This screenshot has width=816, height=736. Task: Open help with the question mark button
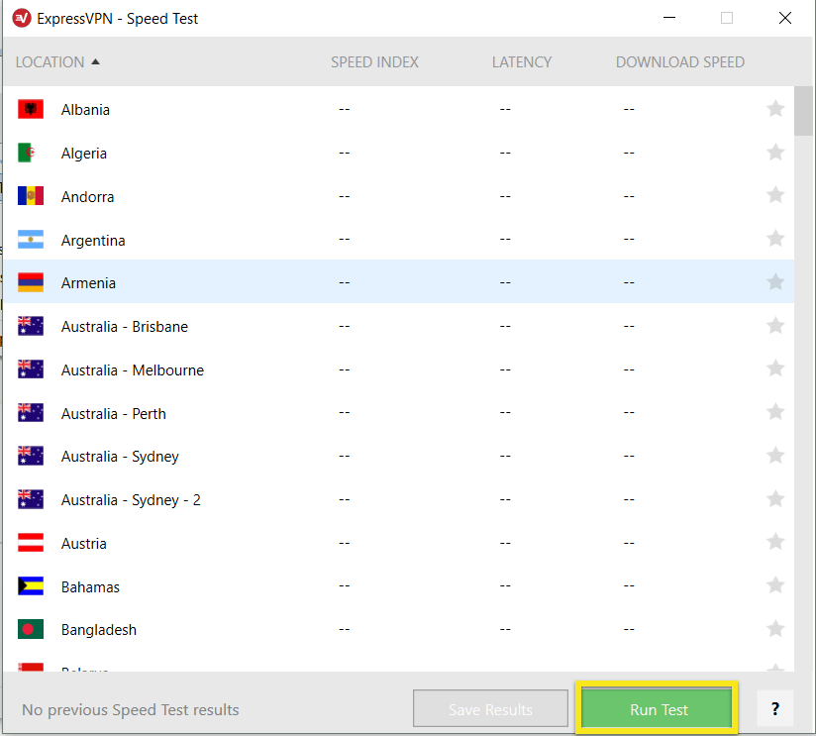click(774, 708)
